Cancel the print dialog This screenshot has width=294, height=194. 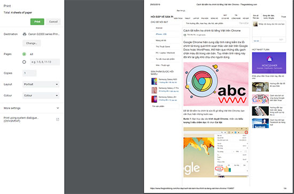pyautogui.click(x=53, y=22)
